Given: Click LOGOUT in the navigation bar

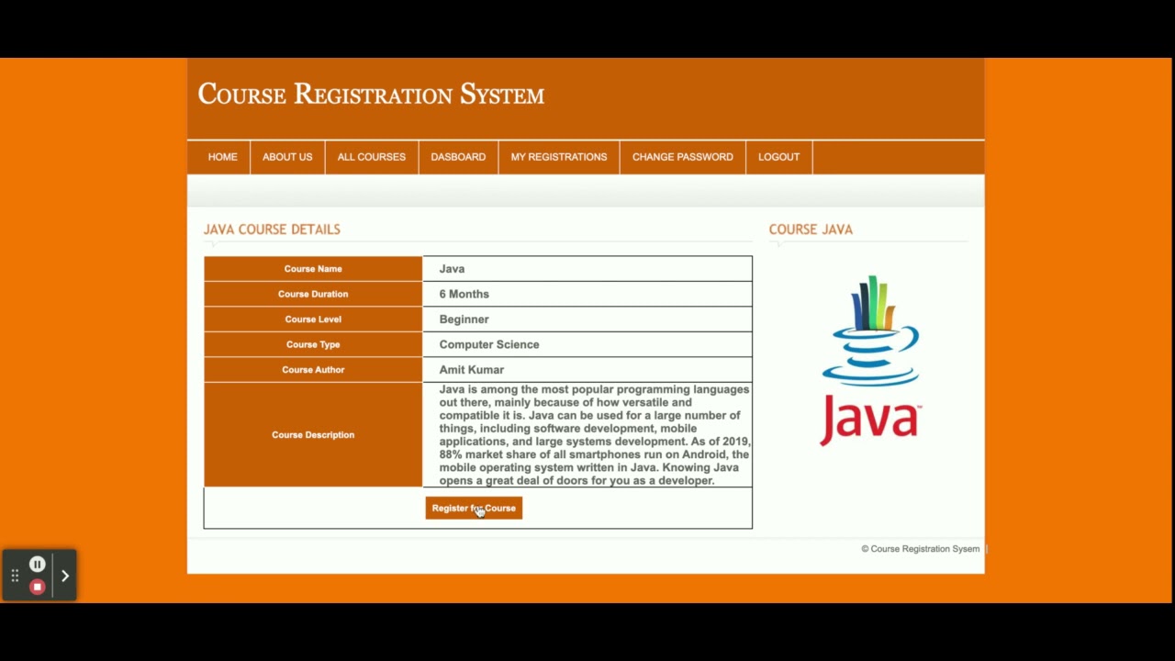Looking at the screenshot, I should (x=778, y=157).
